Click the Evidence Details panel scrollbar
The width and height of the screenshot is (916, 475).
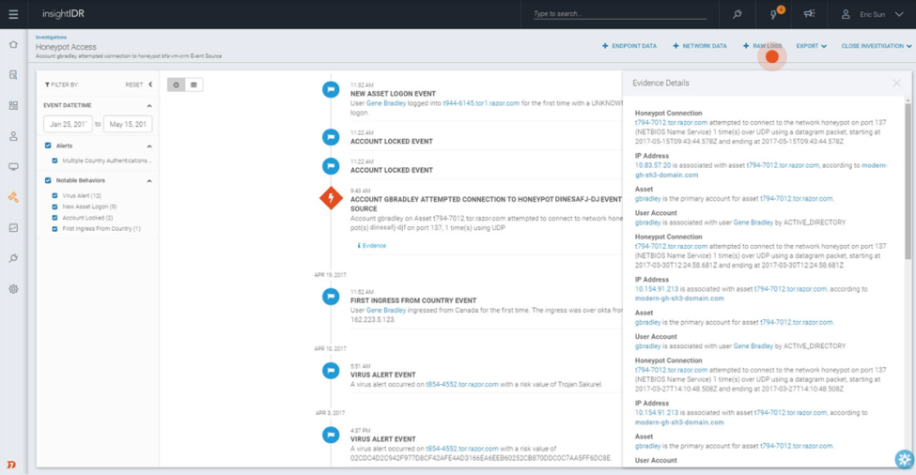pyautogui.click(x=908, y=178)
